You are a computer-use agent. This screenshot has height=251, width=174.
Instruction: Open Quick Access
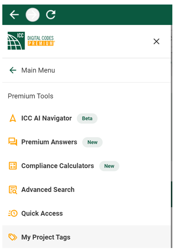tap(42, 214)
